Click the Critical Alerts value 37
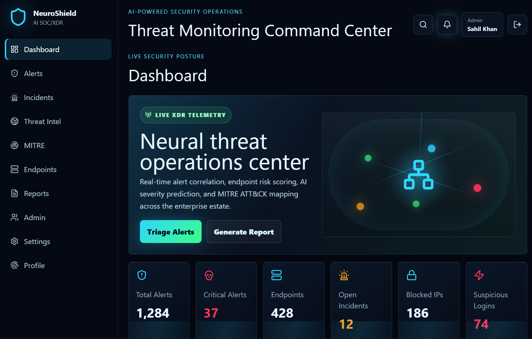The image size is (532, 339). (x=211, y=313)
